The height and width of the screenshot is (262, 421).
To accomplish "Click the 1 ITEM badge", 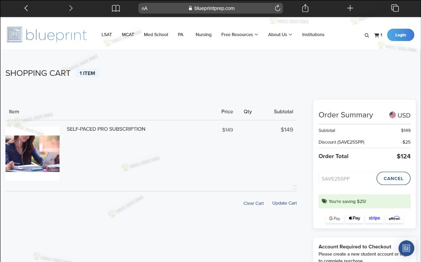I will pos(87,73).
